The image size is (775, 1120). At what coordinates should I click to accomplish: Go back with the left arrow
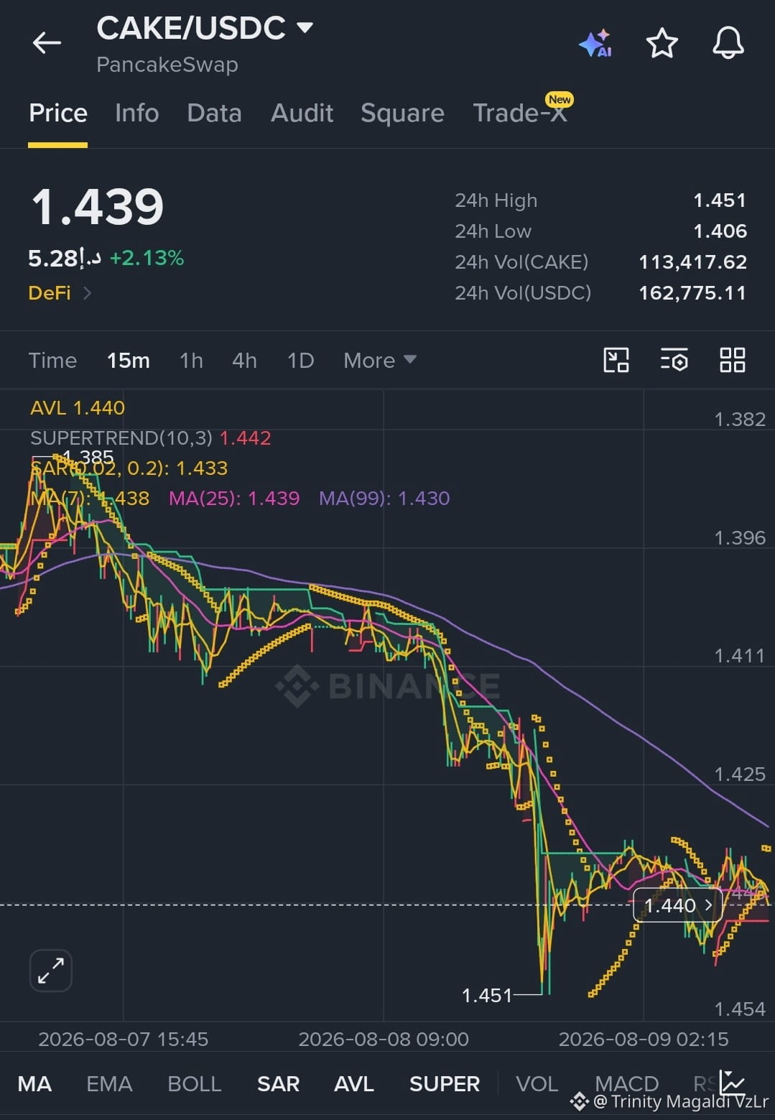tap(47, 43)
